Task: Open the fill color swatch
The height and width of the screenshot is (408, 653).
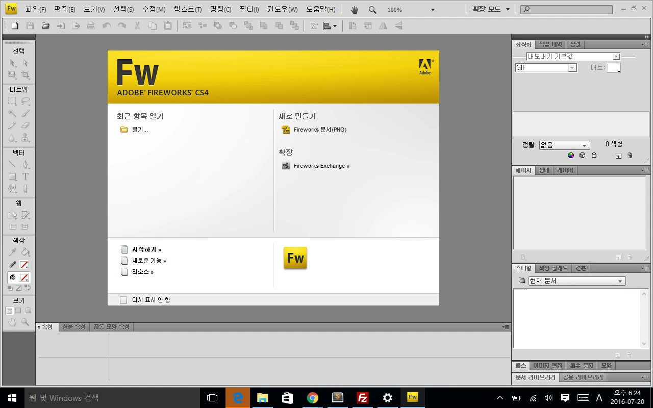Action: pyautogui.click(x=24, y=277)
